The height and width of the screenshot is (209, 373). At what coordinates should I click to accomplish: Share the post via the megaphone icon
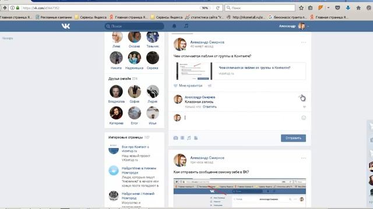point(210,85)
